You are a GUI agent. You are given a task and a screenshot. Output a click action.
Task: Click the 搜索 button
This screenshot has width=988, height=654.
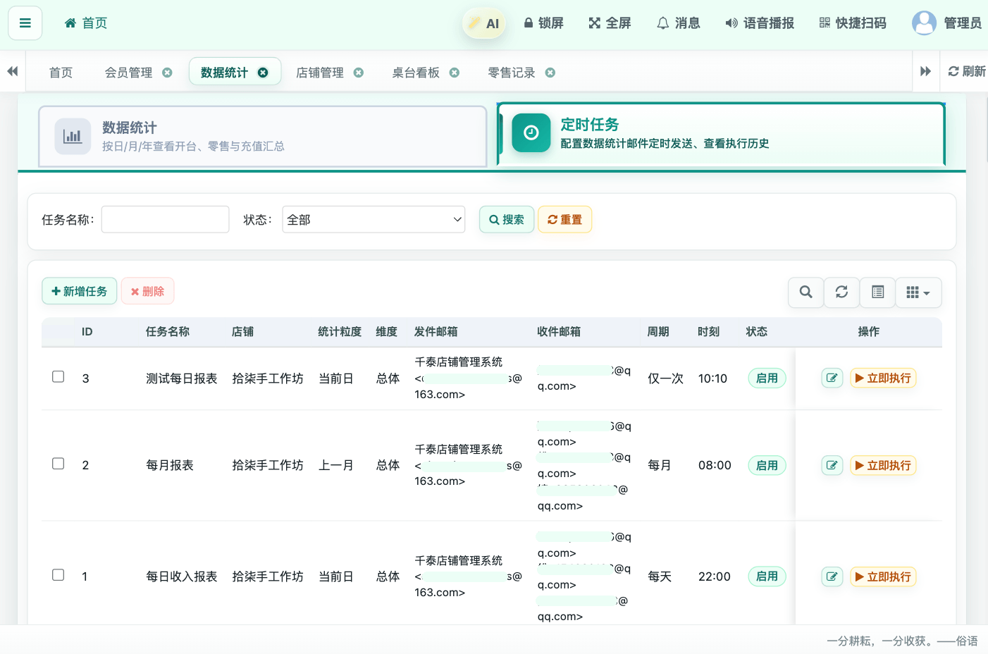click(x=507, y=219)
